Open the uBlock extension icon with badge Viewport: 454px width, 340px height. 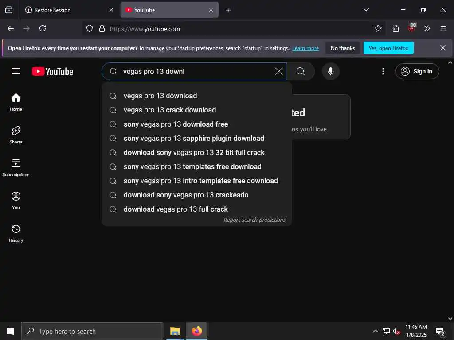click(x=411, y=28)
